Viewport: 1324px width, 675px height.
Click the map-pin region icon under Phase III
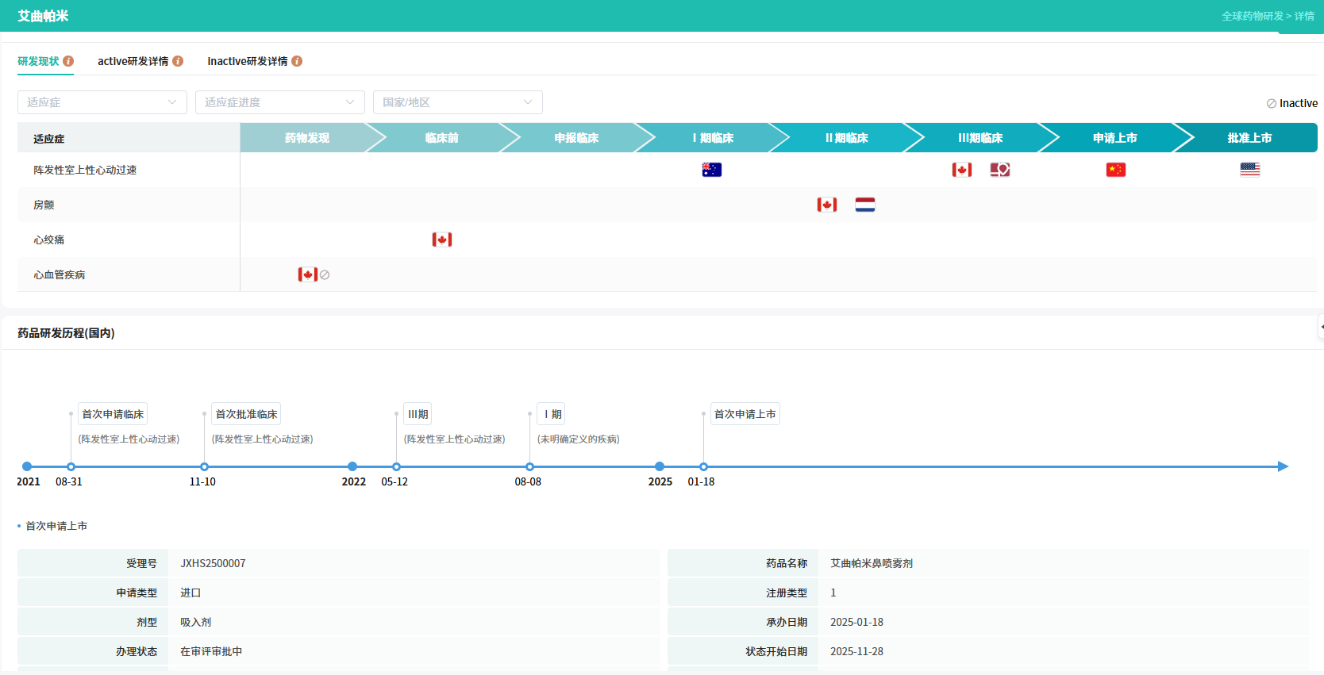point(999,170)
